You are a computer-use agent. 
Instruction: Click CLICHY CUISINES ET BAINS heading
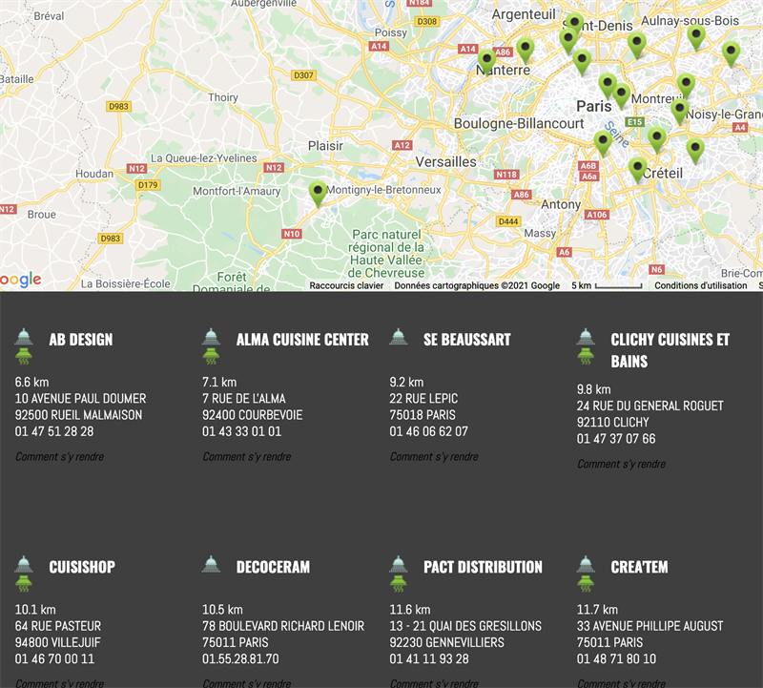click(670, 350)
